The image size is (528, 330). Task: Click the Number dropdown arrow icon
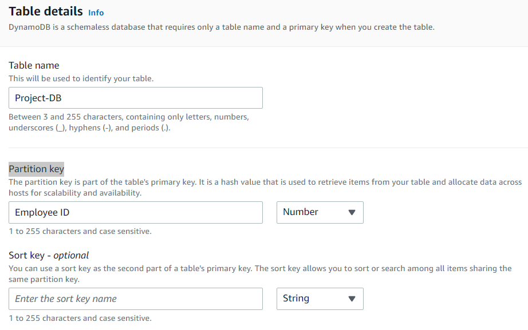point(352,212)
